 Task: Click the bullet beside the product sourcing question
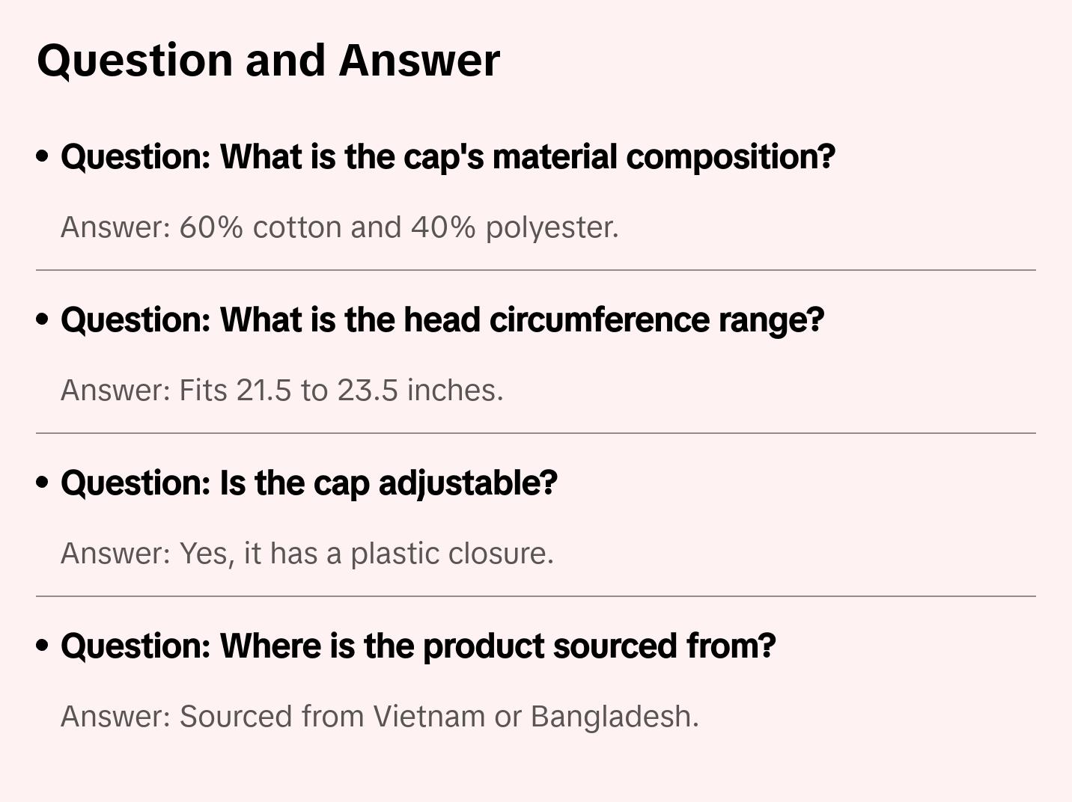[43, 646]
